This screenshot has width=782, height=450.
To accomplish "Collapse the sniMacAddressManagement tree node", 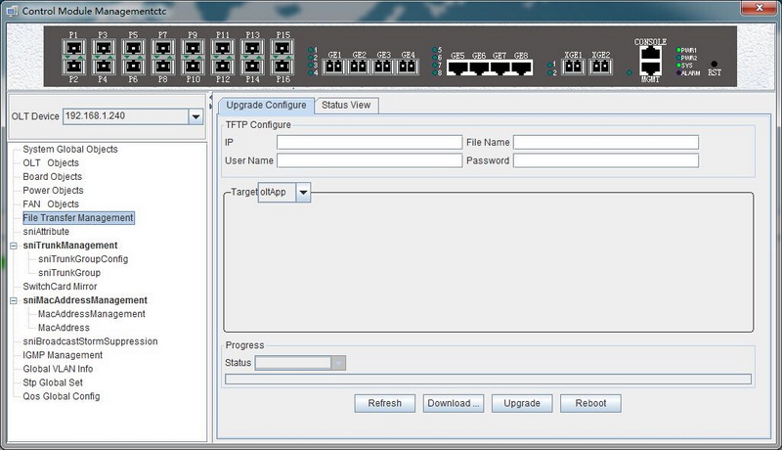I will [x=13, y=300].
